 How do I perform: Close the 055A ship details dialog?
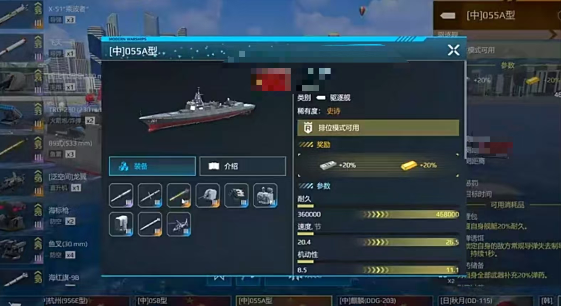pos(453,50)
